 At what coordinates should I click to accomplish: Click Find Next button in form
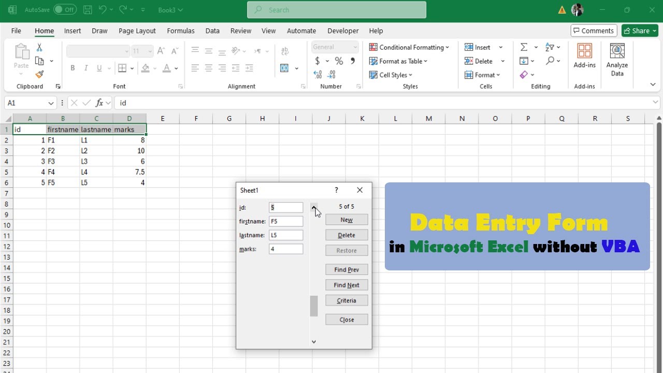[347, 285]
